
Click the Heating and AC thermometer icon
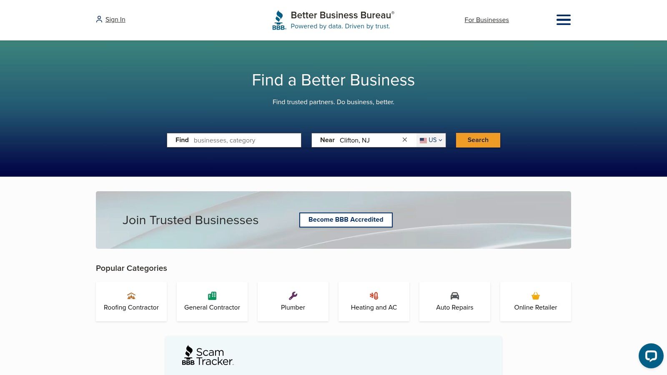pyautogui.click(x=374, y=296)
